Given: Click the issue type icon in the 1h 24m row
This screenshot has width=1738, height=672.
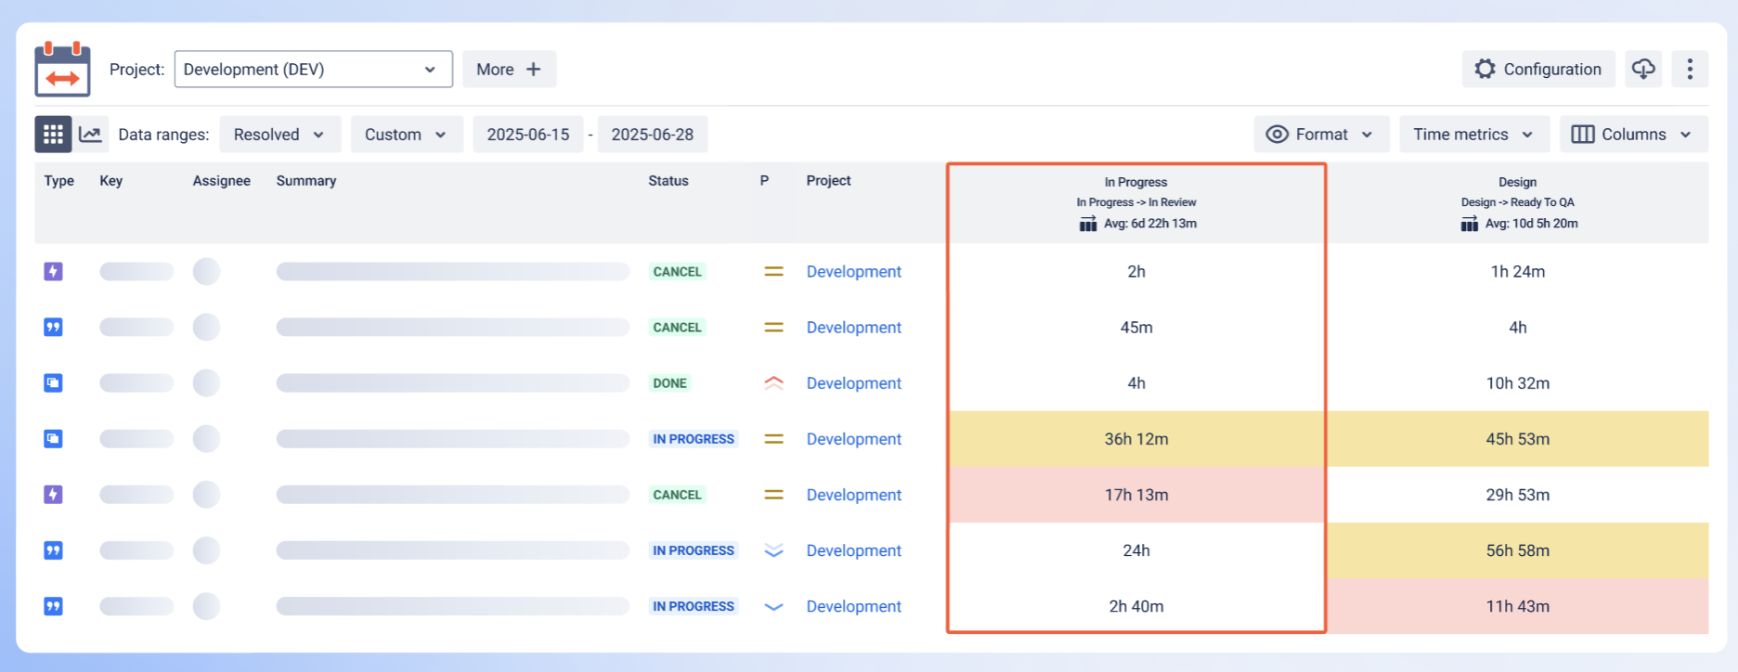Looking at the screenshot, I should pos(53,271).
